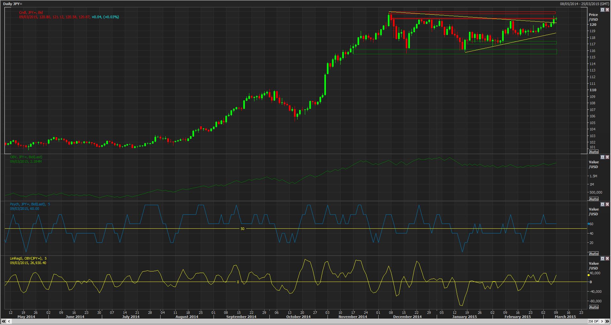Maximize the Psych indicator pane
Viewport: 611px width, 325px height.
pyautogui.click(x=602, y=204)
